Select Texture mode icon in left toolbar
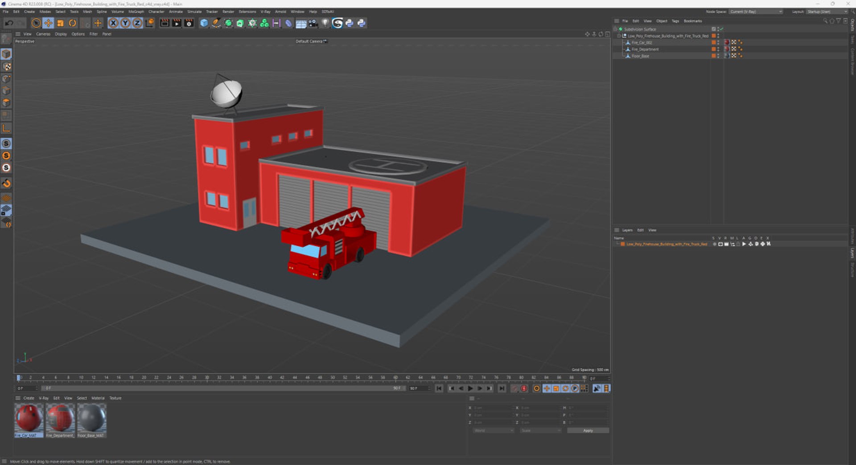The image size is (856, 465). (6, 66)
